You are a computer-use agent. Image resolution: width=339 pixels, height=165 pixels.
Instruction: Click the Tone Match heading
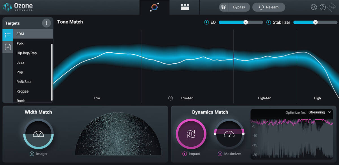tap(70, 22)
